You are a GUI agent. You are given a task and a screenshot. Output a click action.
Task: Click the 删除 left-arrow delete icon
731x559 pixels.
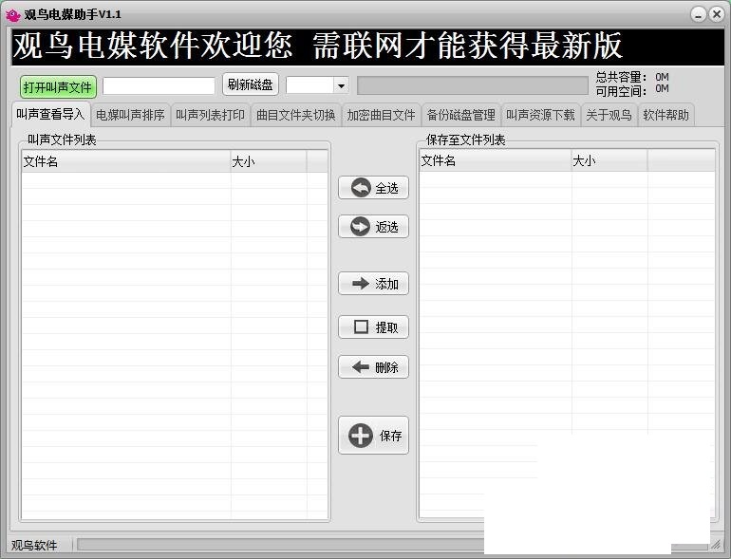point(361,367)
